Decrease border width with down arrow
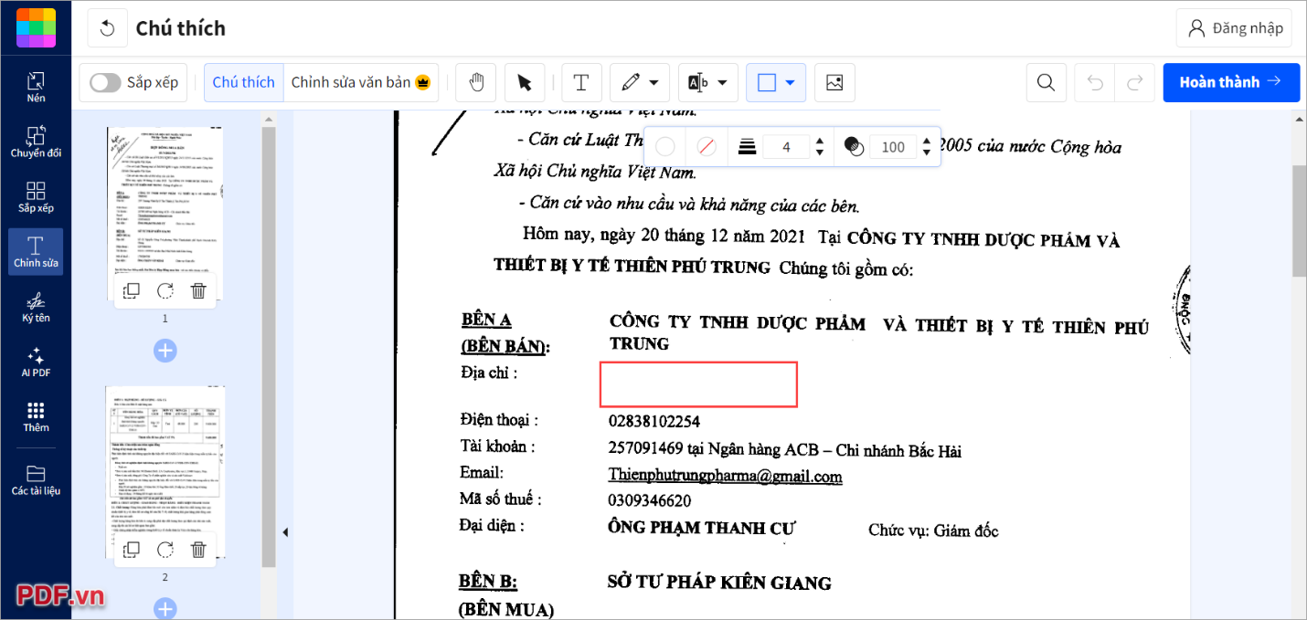The width and height of the screenshot is (1307, 620). pyautogui.click(x=820, y=152)
